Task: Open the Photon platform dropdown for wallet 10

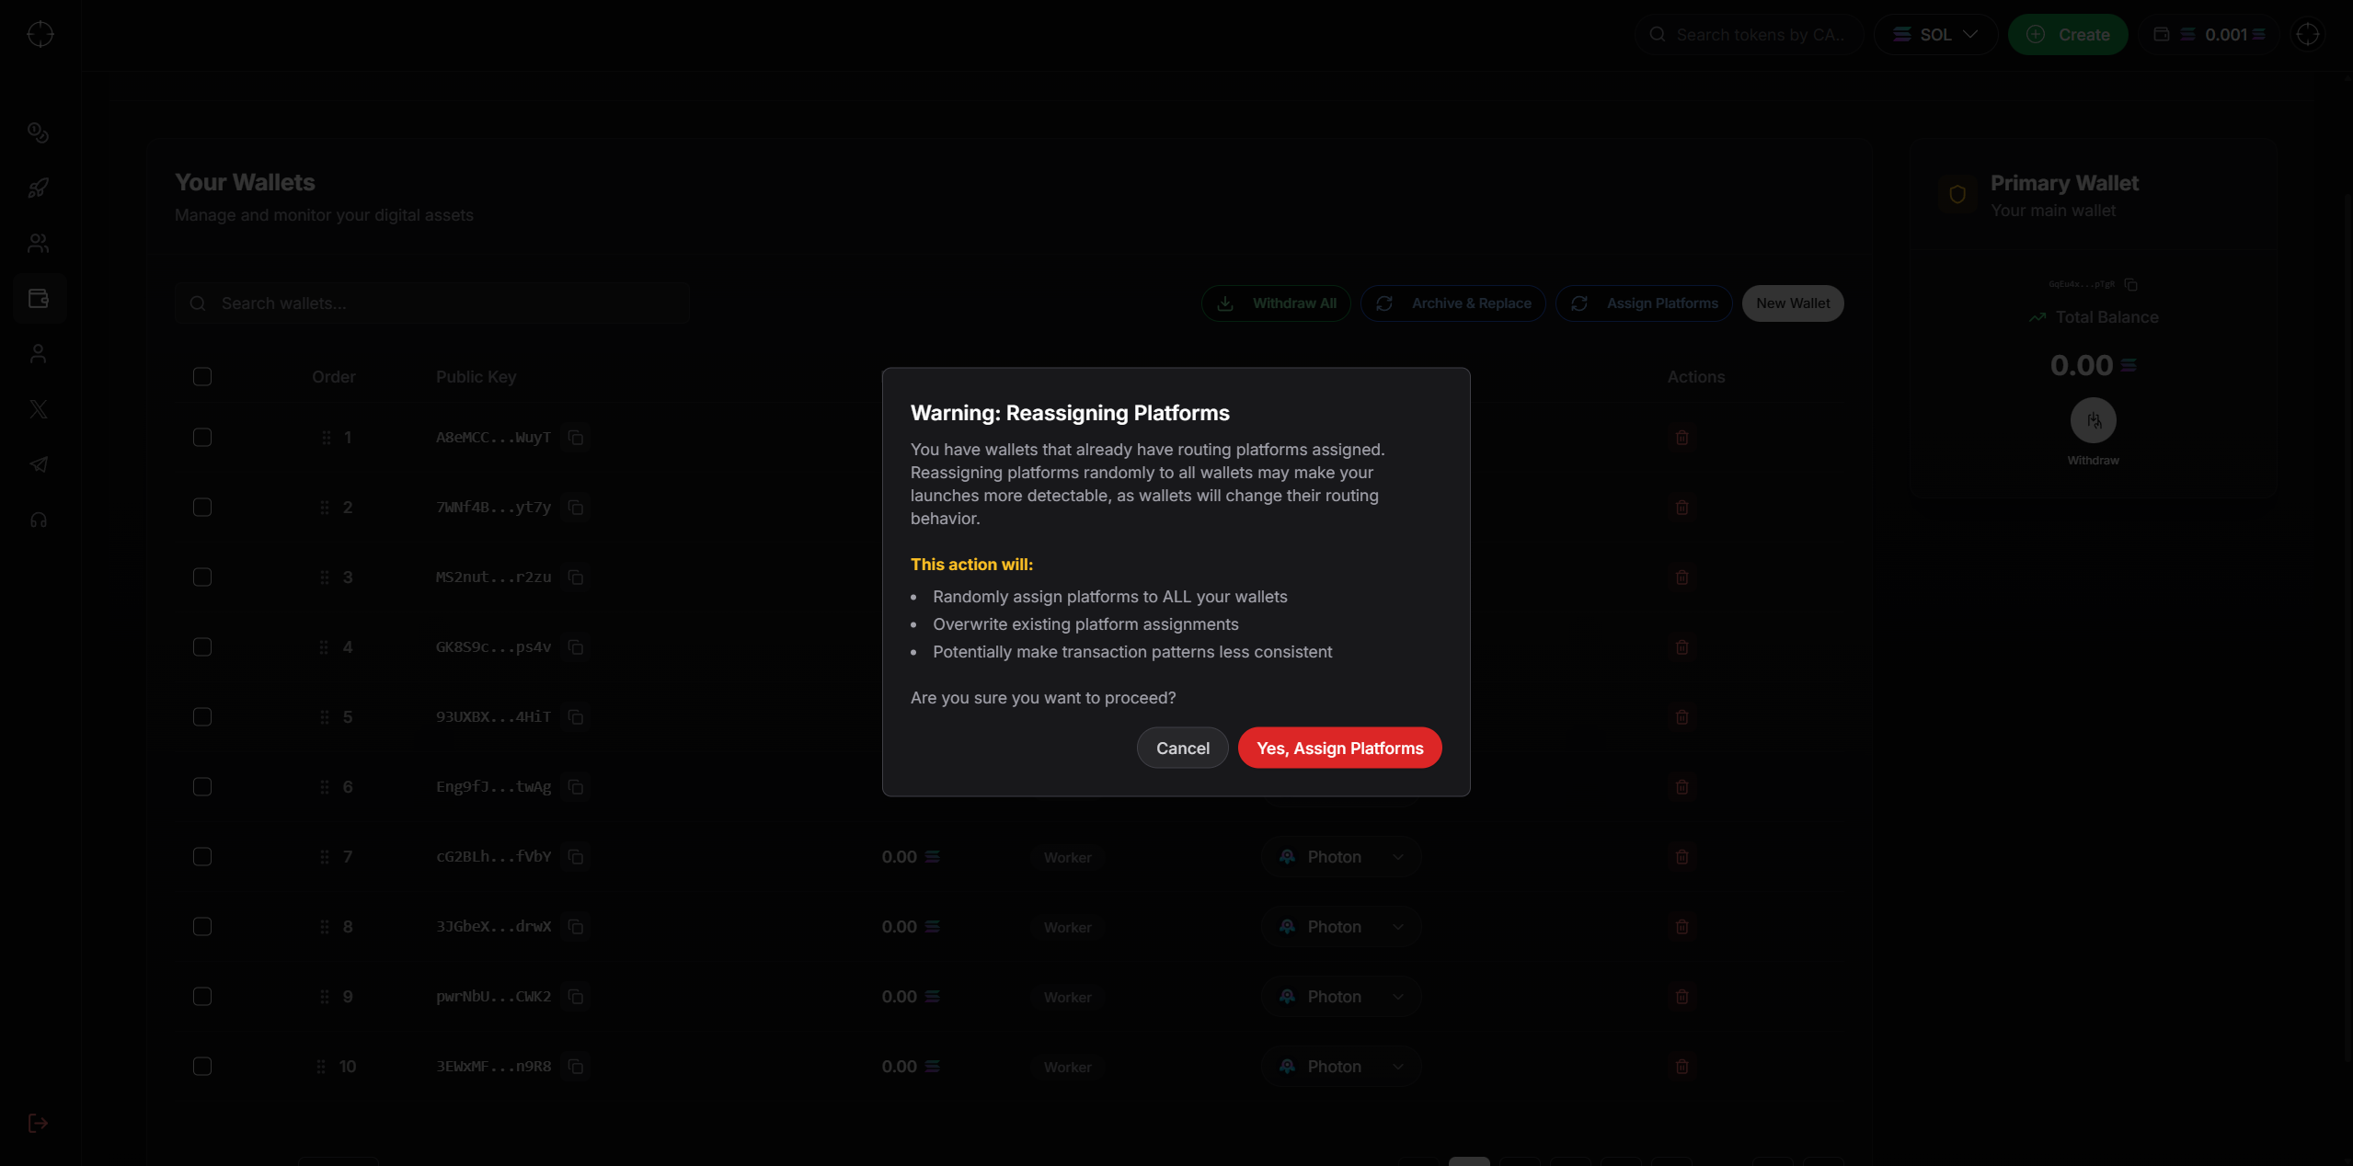Action: coord(1341,1067)
